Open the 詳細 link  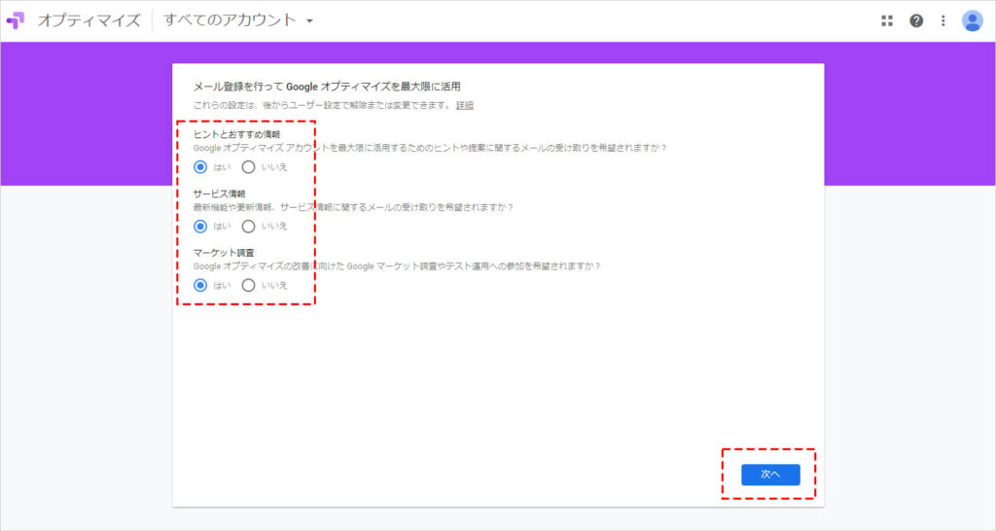[465, 105]
